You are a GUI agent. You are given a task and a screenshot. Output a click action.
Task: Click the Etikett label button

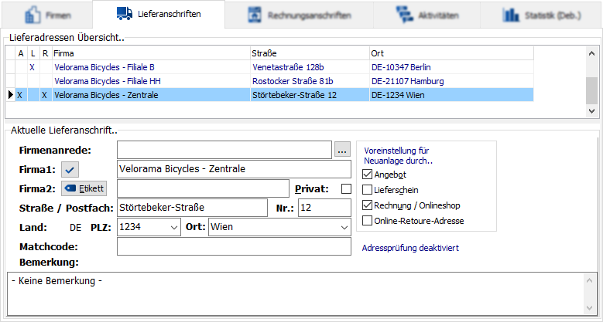pos(84,188)
